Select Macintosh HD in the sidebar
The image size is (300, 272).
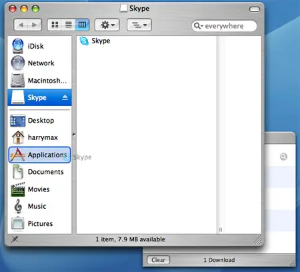39,80
